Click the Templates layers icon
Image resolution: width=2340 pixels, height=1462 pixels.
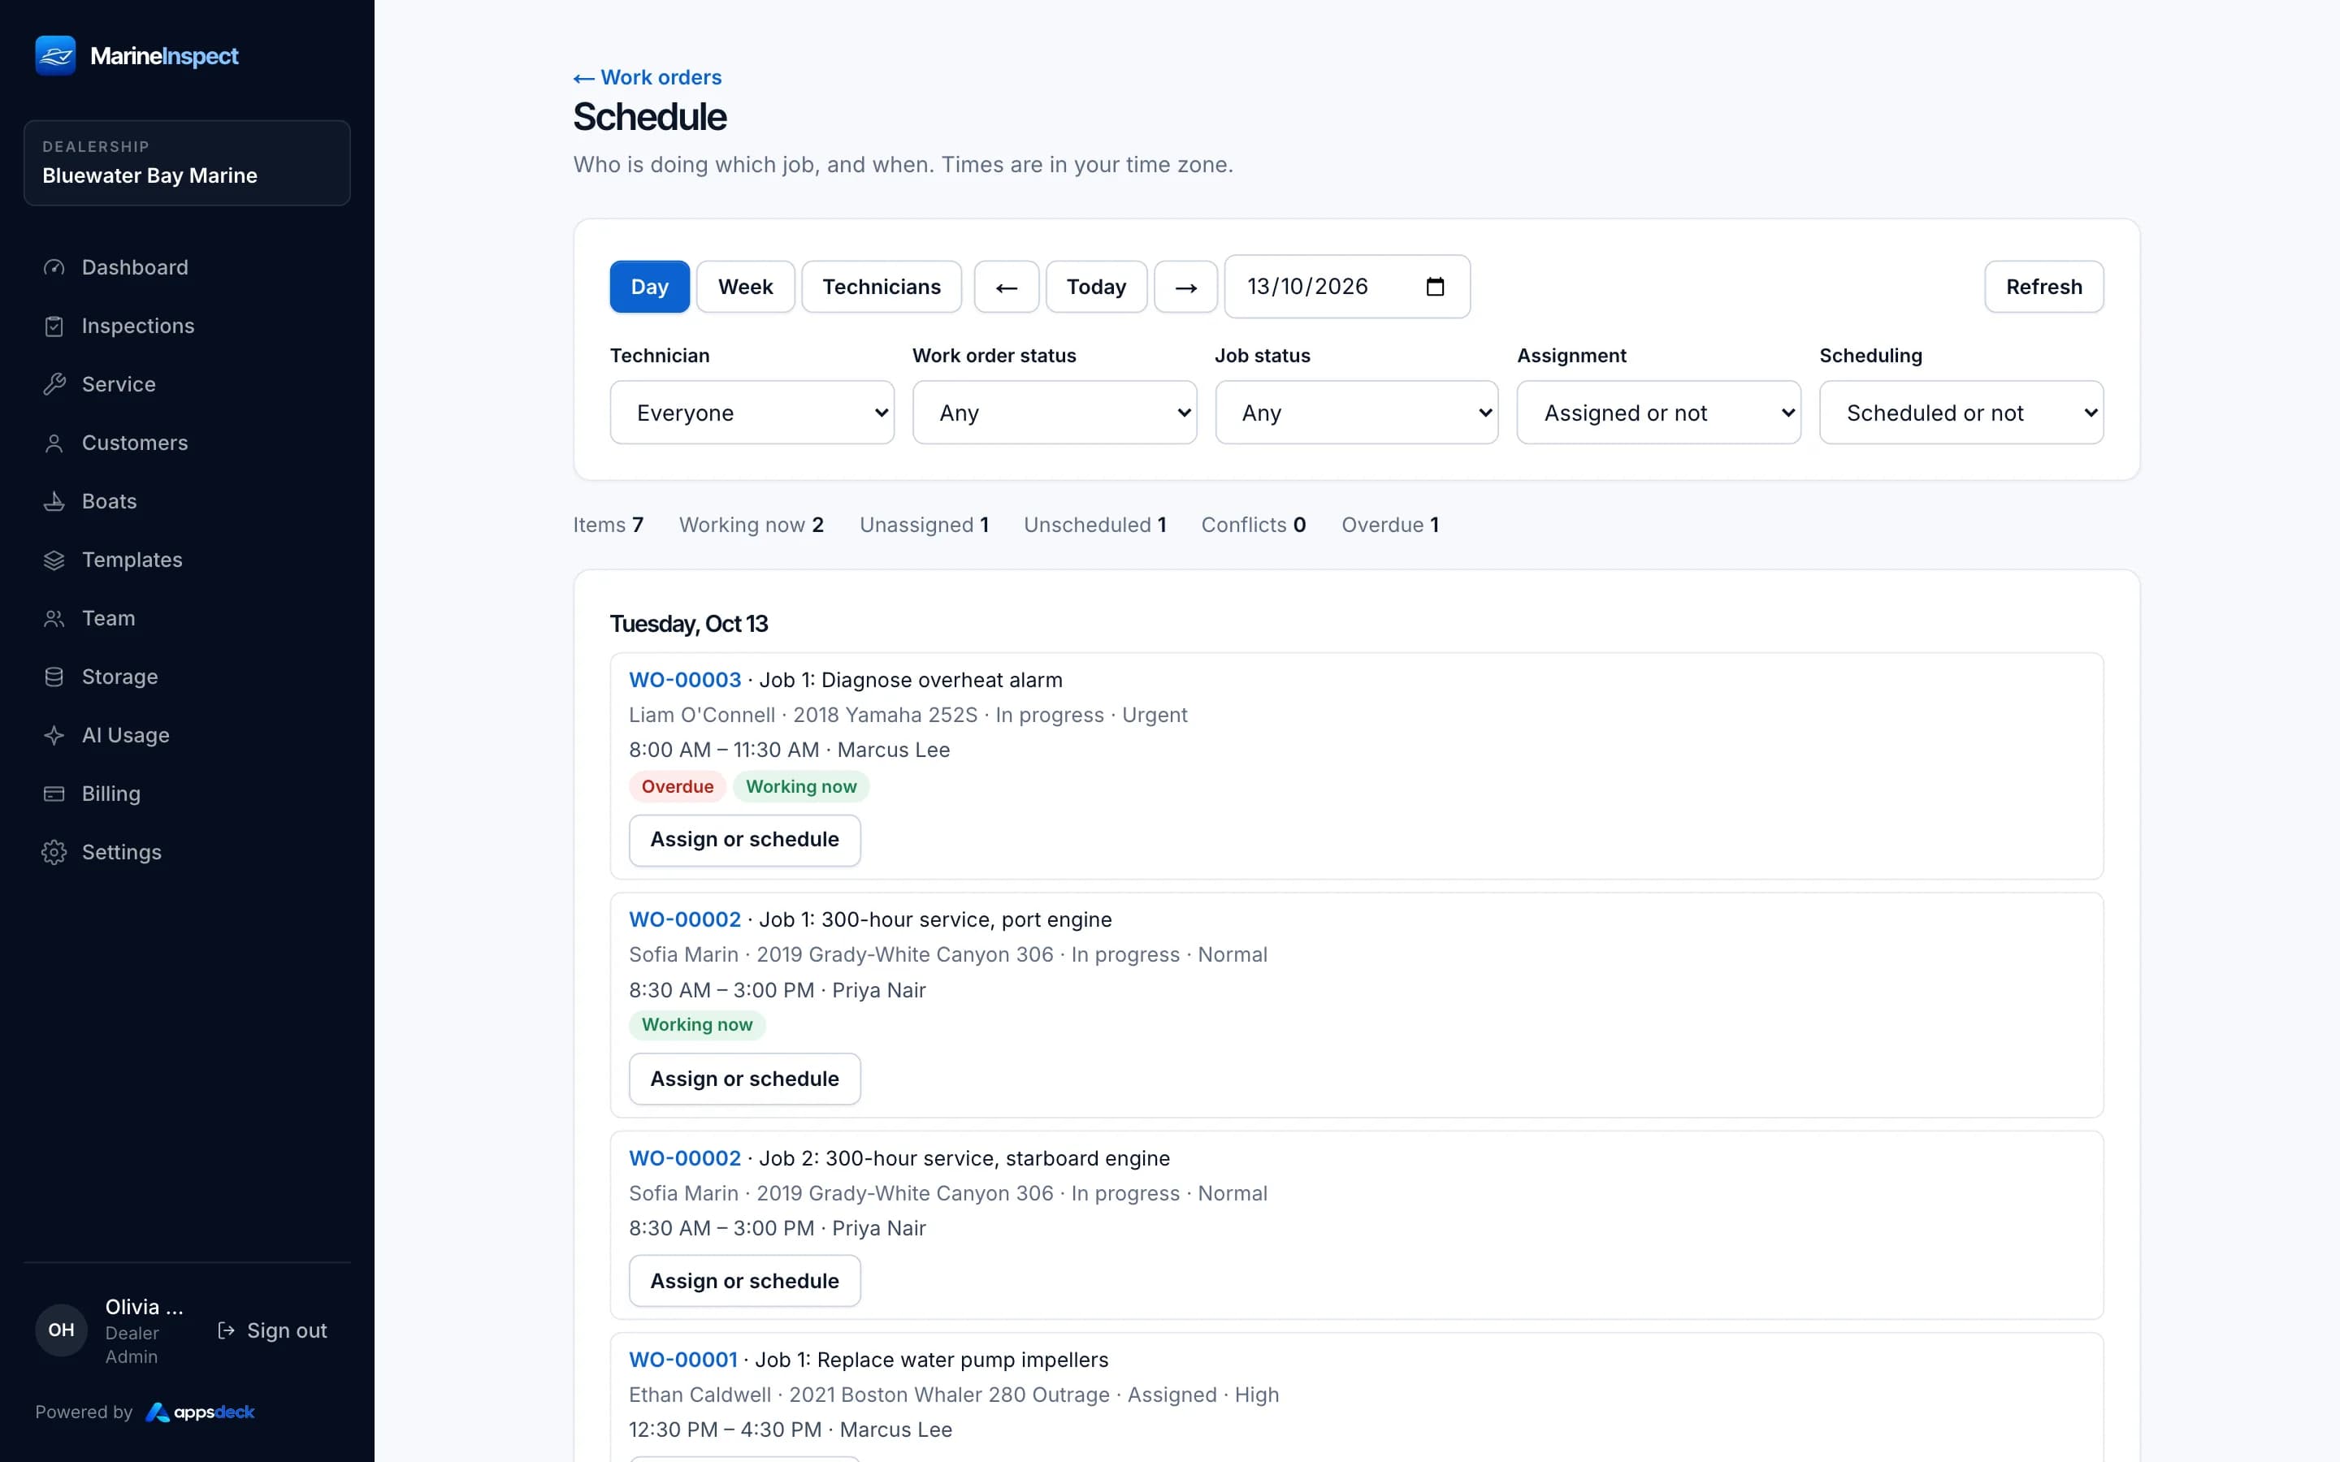(x=54, y=560)
